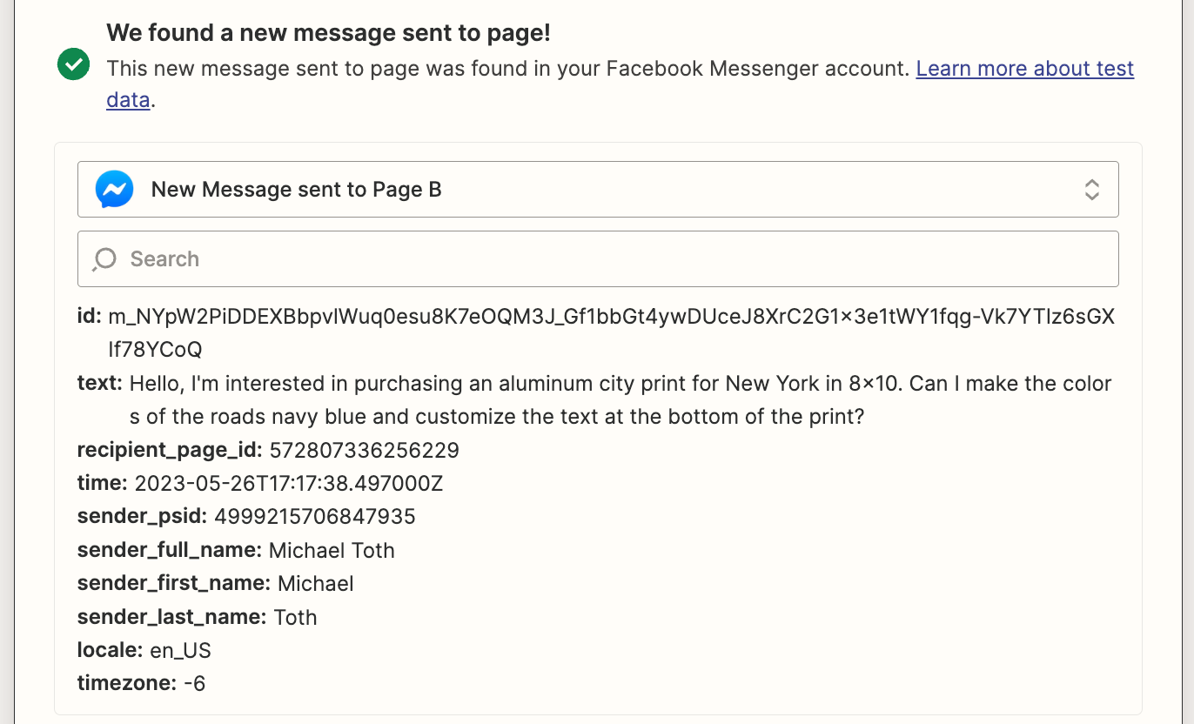1194x724 pixels.
Task: Open the "Learn more about test data" link
Action: pyautogui.click(x=1024, y=69)
